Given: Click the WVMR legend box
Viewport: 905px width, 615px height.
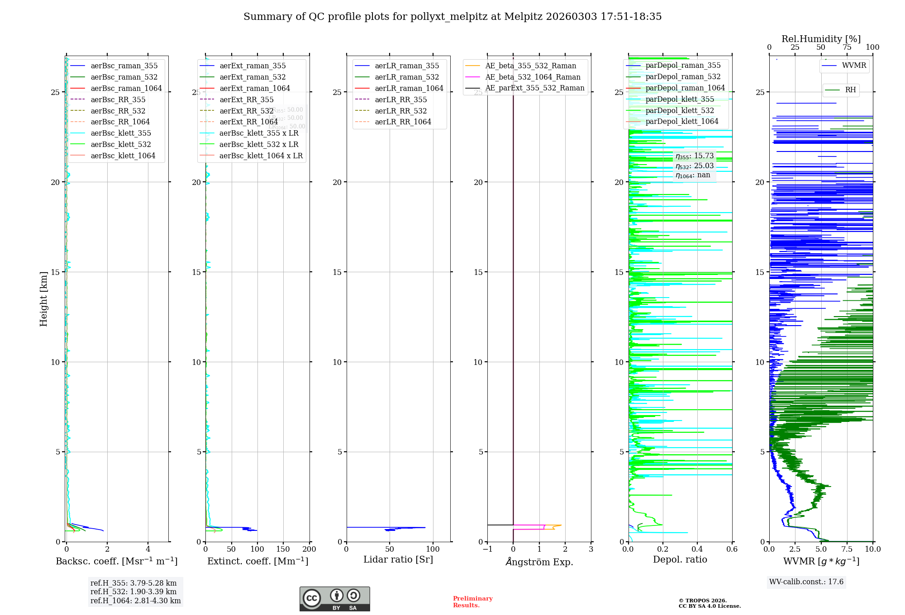Looking at the screenshot, I should pos(844,66).
